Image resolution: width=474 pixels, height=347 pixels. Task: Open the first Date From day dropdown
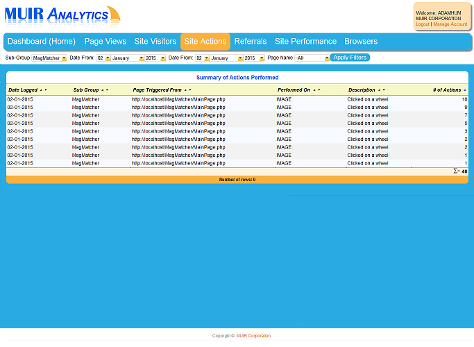108,58
